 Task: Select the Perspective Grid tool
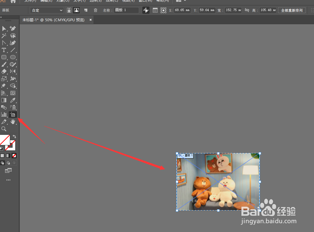(x=4, y=93)
